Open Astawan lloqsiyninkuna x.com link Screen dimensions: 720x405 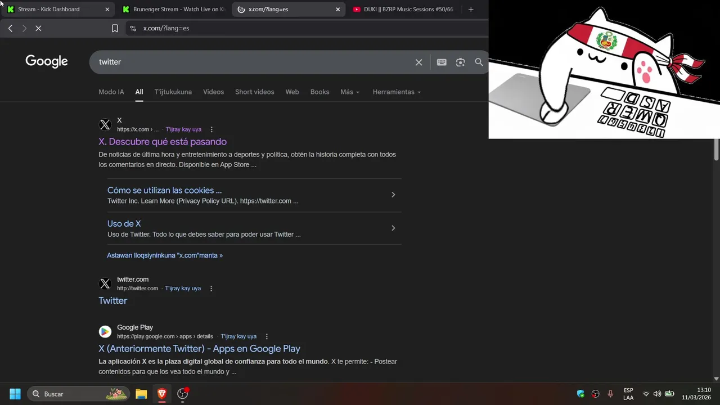coord(165,255)
